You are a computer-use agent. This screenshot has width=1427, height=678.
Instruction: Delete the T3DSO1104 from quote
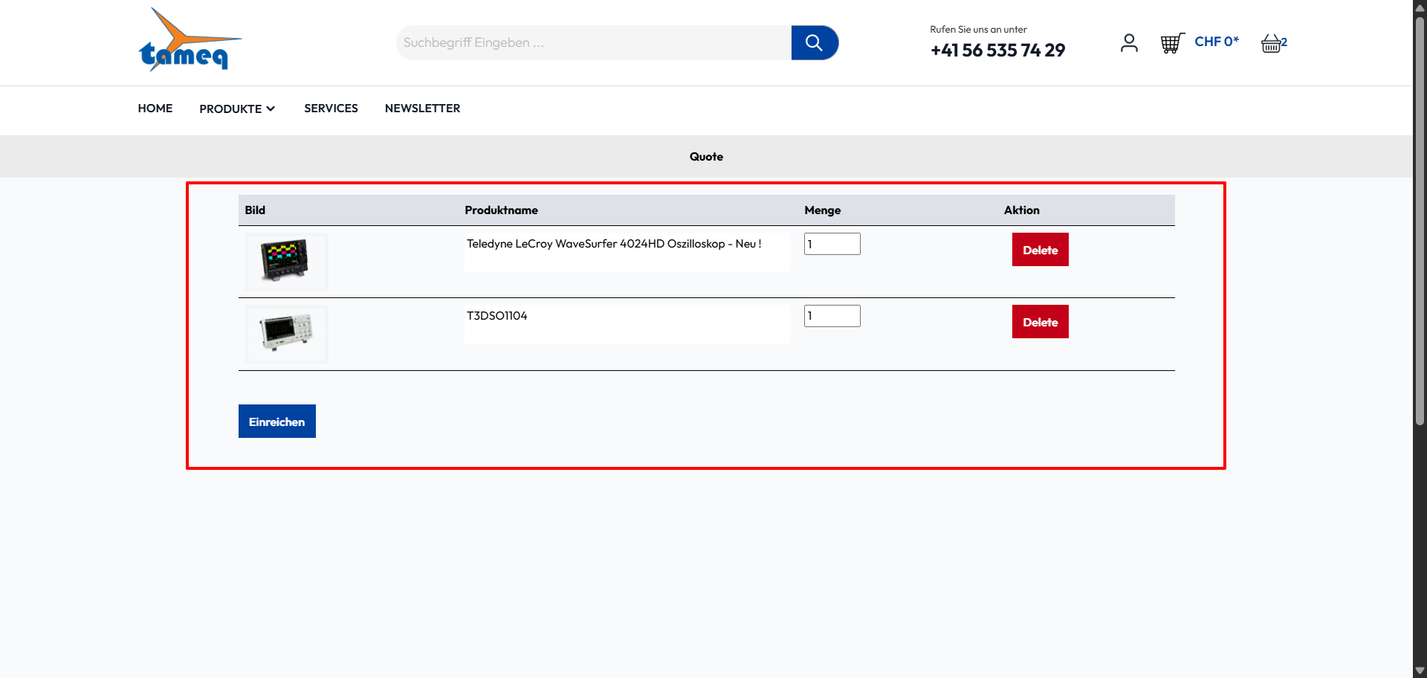[1040, 322]
